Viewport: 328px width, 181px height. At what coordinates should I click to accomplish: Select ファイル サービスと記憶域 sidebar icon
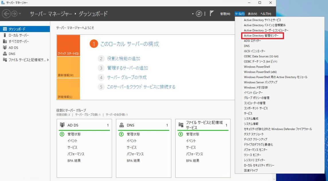(5, 60)
